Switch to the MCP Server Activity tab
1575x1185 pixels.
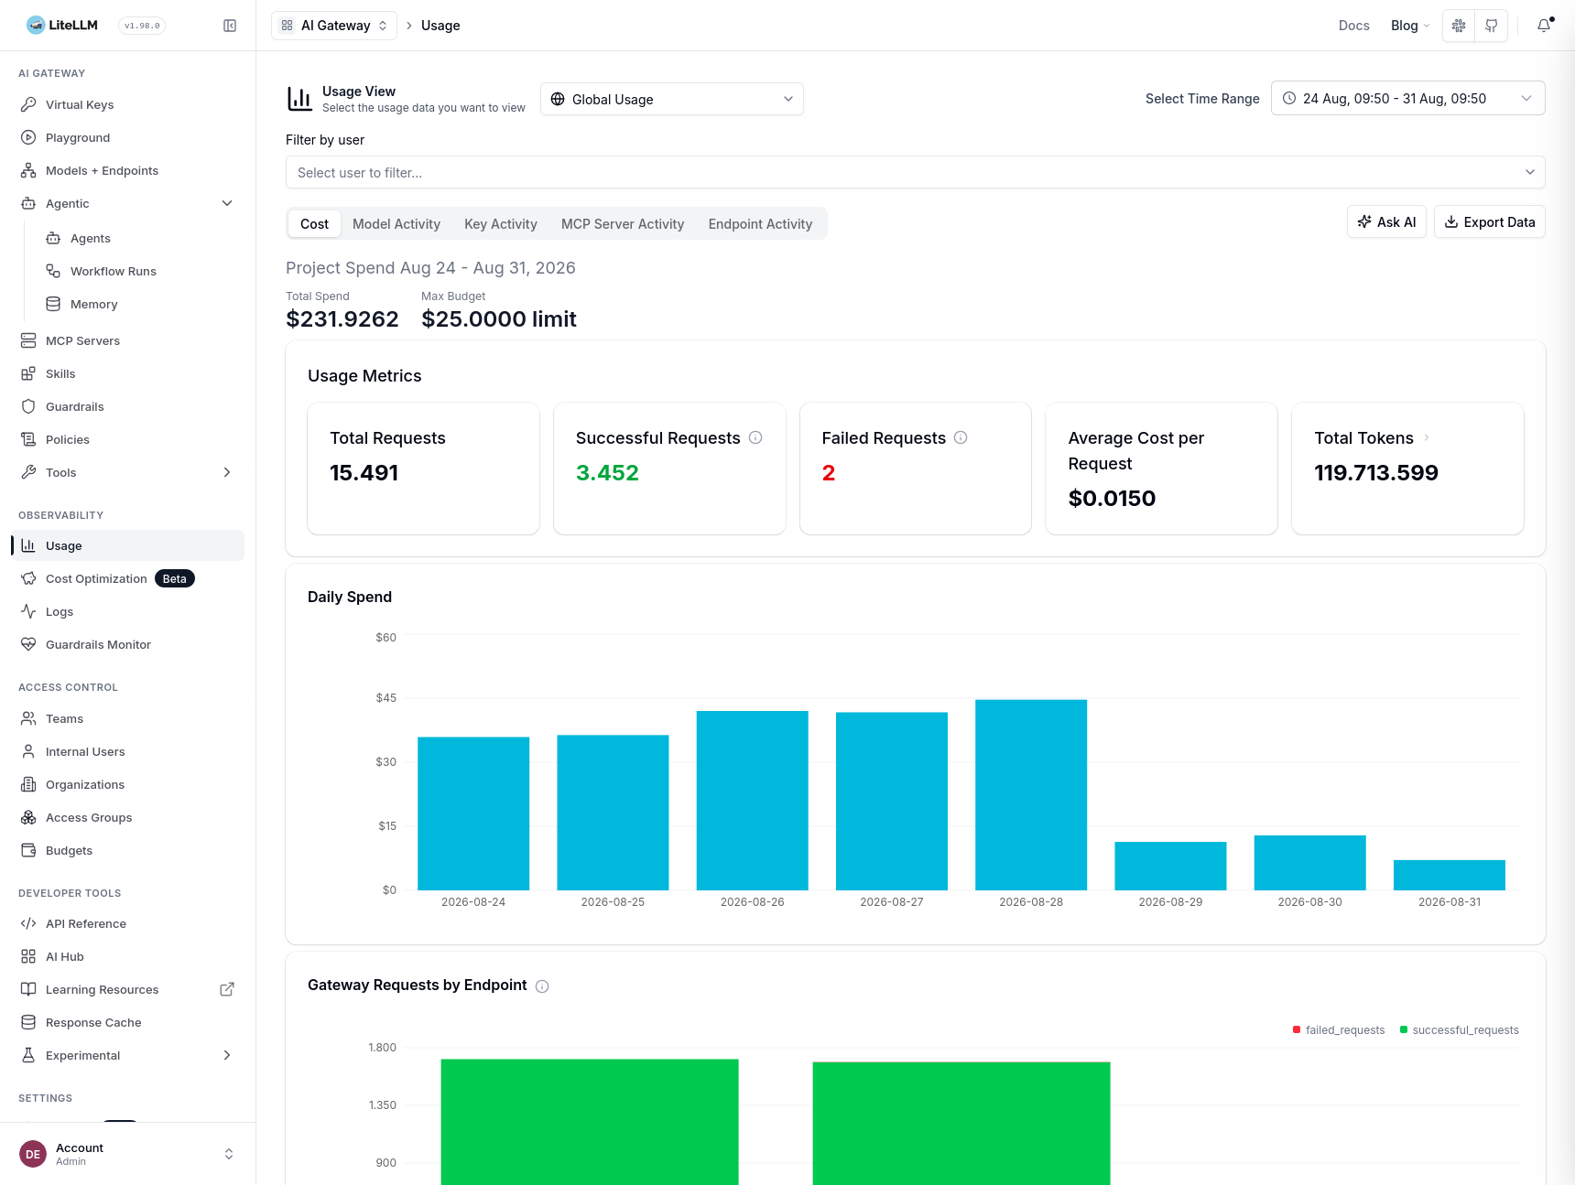[623, 223]
